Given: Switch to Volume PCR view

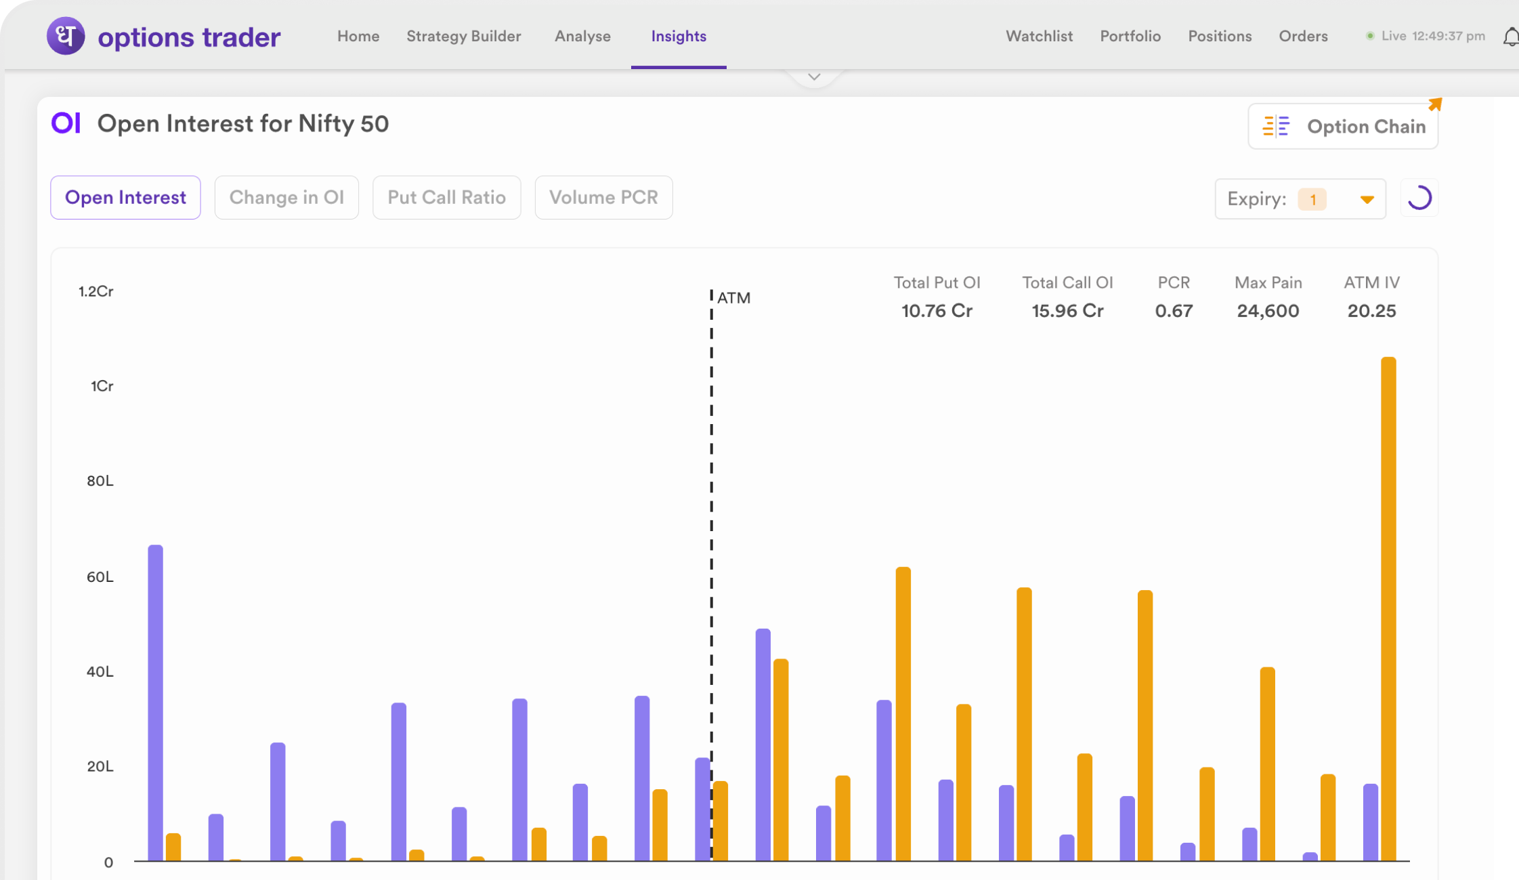Looking at the screenshot, I should click(603, 197).
